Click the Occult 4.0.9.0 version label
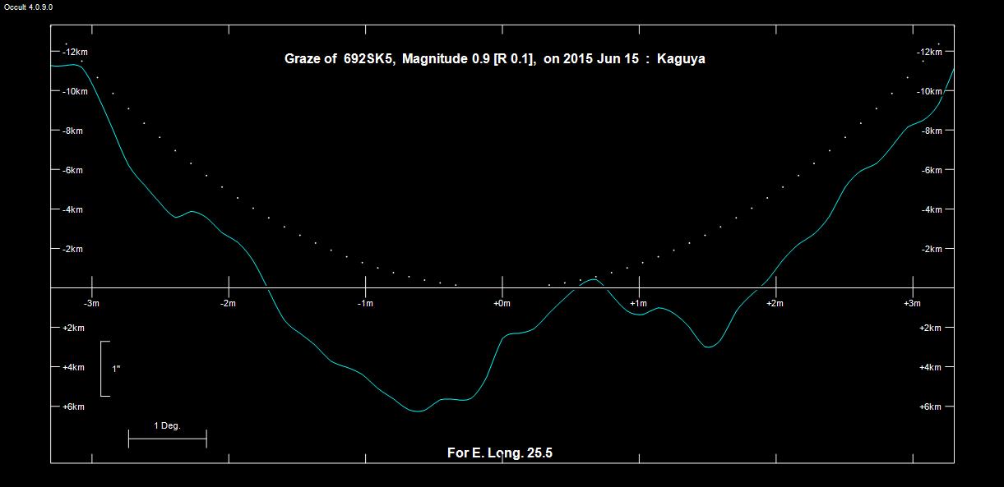1004x487 pixels. (x=29, y=7)
